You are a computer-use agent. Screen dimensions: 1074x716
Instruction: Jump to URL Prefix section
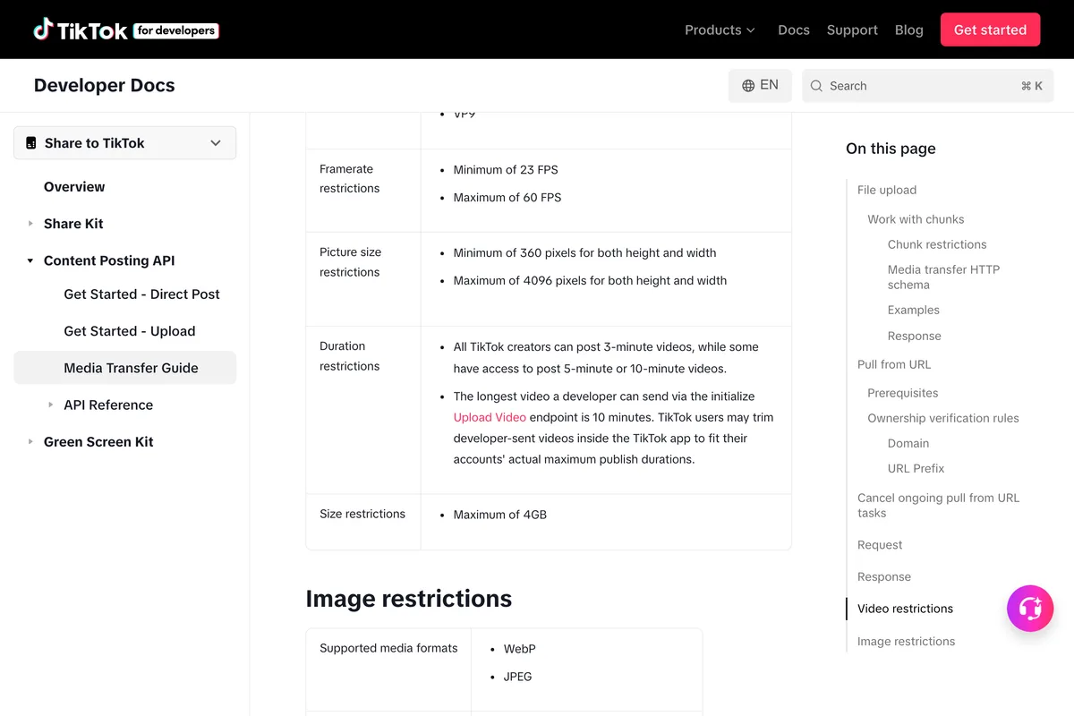click(x=916, y=468)
